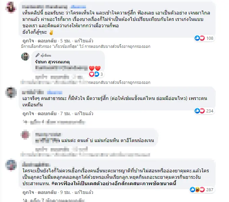
Task: Open avatar beside the 'เอาจริงๆ คนสาธารณะ' comment
Action: pos(11,93)
